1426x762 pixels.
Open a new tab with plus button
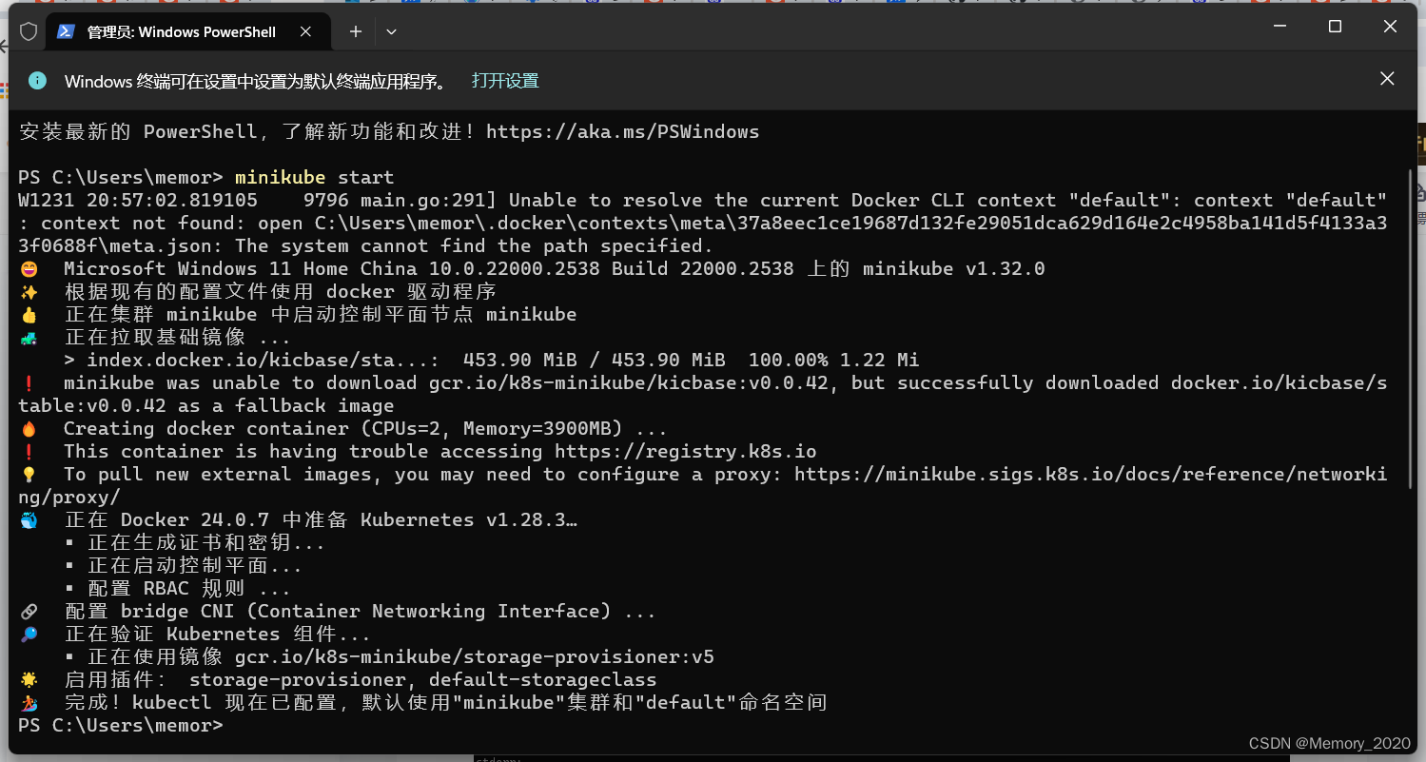point(355,31)
